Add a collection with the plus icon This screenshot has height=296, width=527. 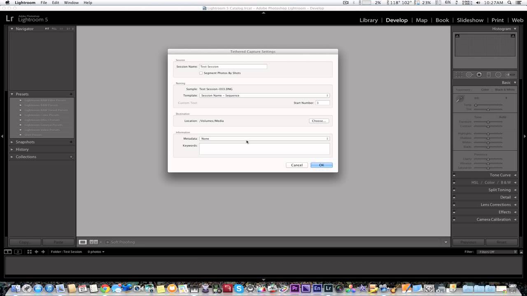click(71, 157)
